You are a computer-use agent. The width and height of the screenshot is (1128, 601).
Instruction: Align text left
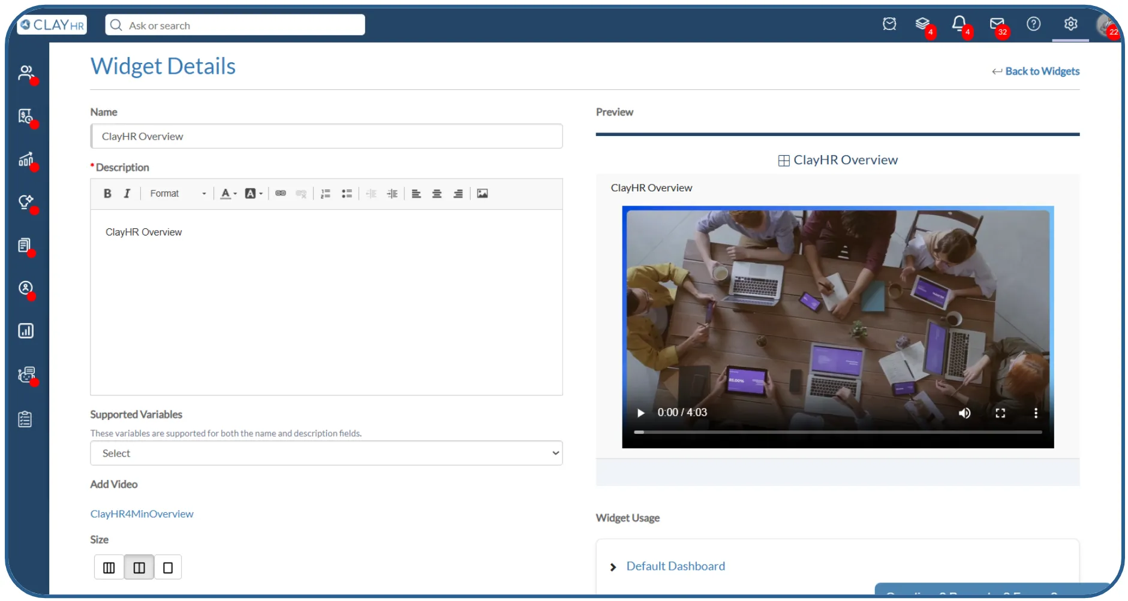tap(416, 194)
